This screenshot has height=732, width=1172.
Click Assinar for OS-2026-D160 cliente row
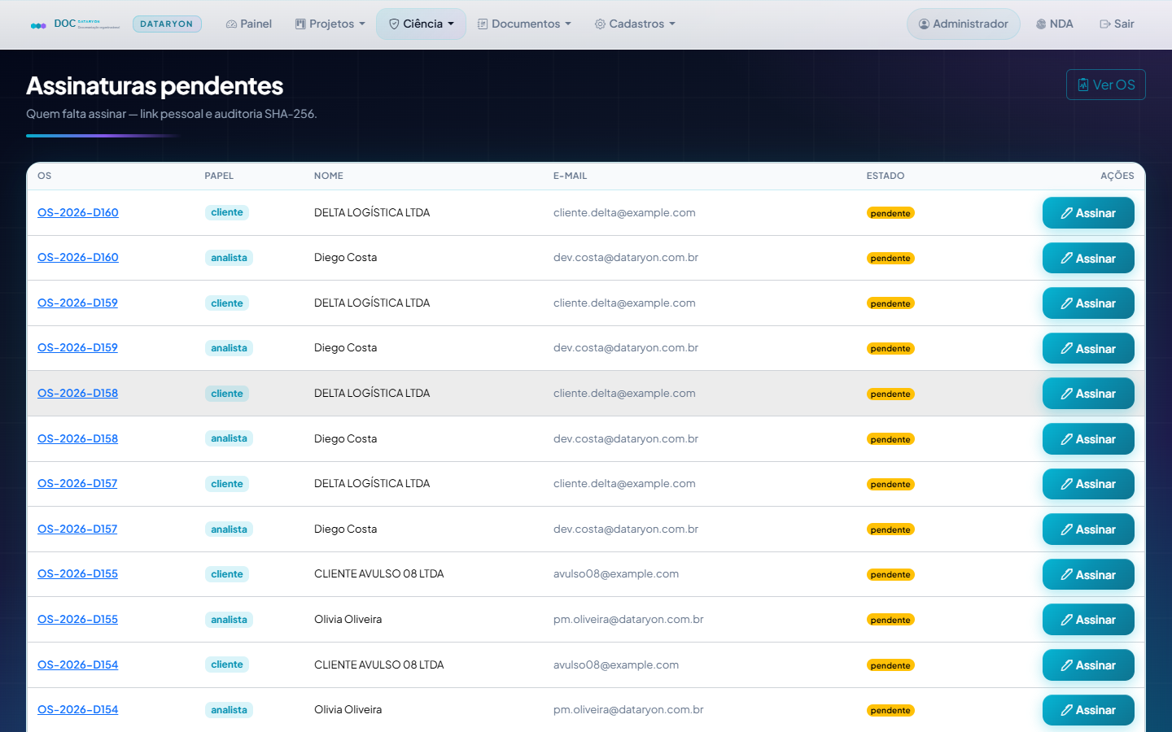click(x=1088, y=213)
